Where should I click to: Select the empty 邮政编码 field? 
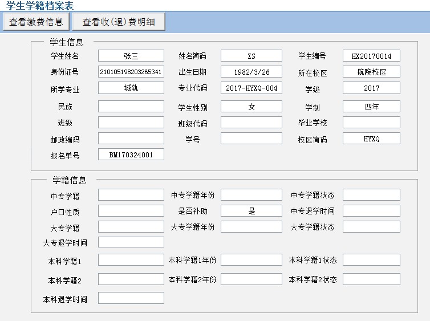pos(131,139)
